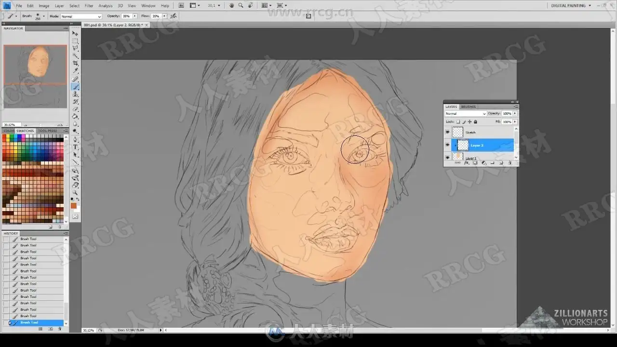The height and width of the screenshot is (347, 617).
Task: Open the layer blend mode dropdown
Action: [465, 114]
